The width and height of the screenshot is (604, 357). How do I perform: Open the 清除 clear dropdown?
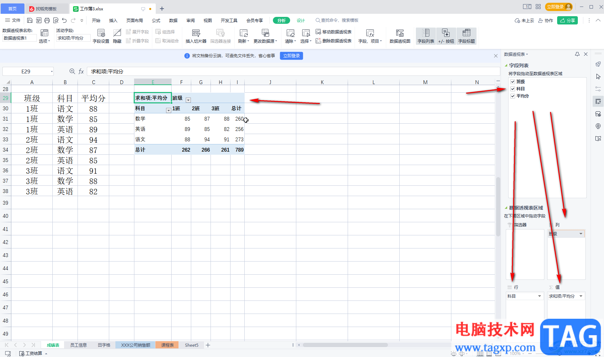coord(290,41)
